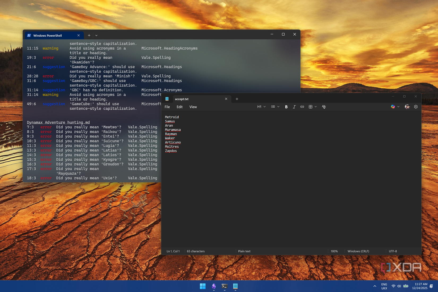Image resolution: width=438 pixels, height=292 pixels.
Task: Open the Windows Start menu
Action: pyautogui.click(x=203, y=286)
